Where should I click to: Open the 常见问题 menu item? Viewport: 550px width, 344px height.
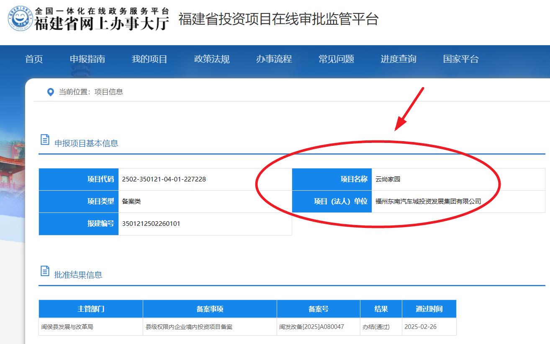[x=336, y=59]
